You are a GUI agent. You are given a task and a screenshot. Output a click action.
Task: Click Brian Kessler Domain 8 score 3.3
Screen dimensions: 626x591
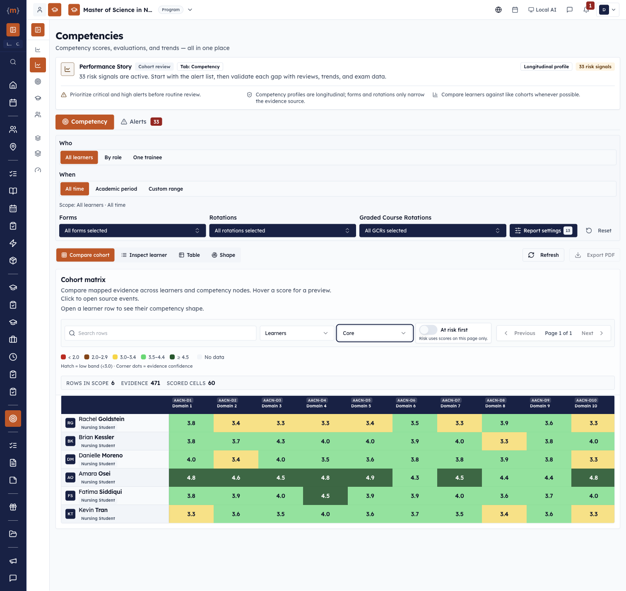click(x=504, y=441)
